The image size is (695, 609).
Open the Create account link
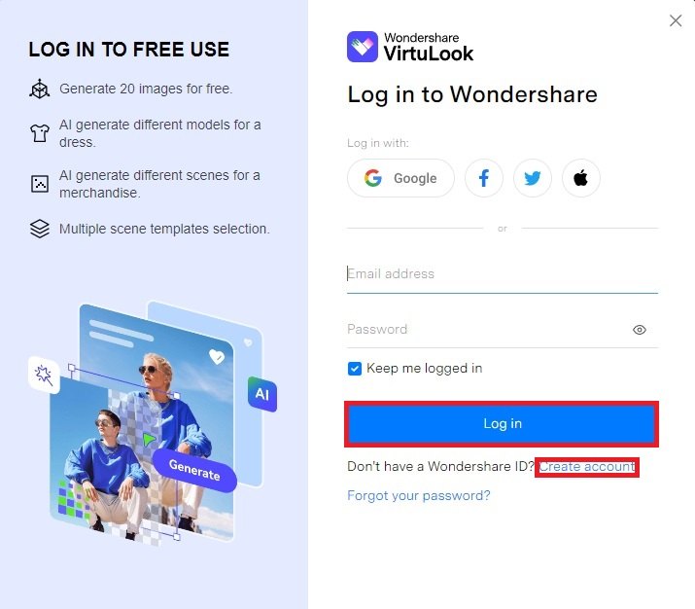(x=587, y=467)
